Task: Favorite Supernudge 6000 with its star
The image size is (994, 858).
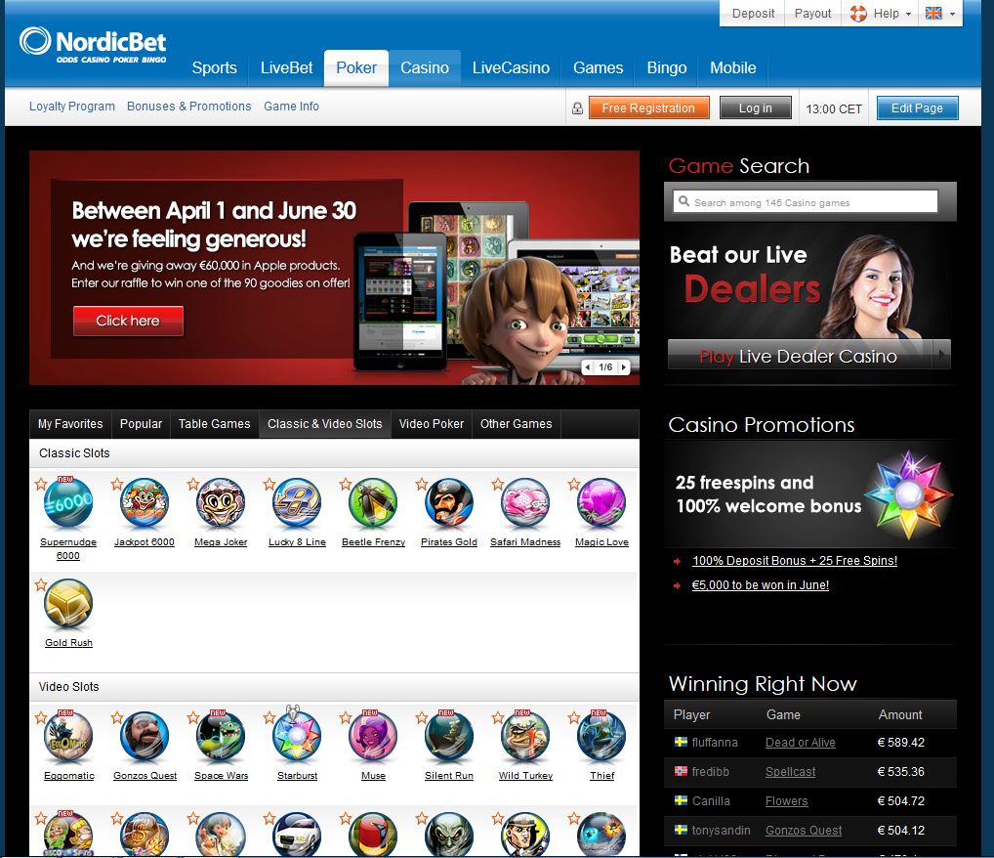Action: [41, 484]
